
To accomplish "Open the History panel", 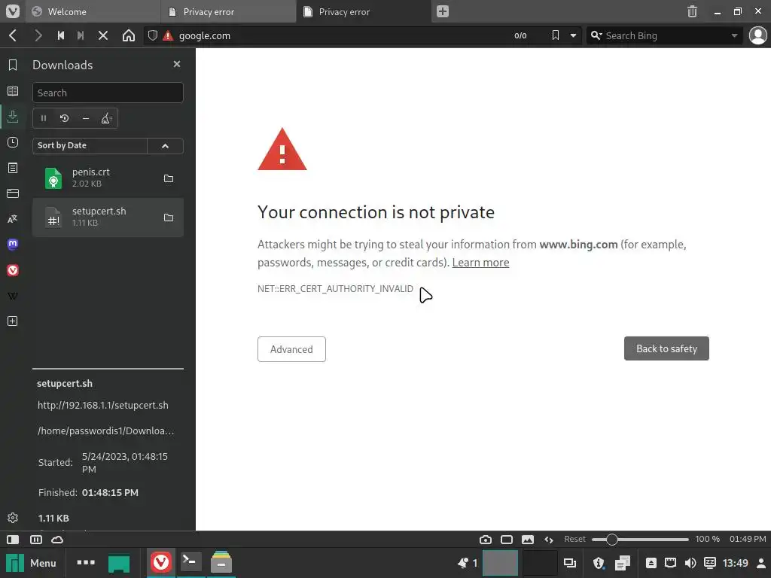I will 13,142.
